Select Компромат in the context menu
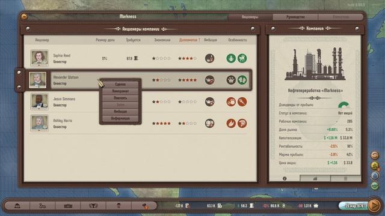The image size is (385, 216). [120, 91]
